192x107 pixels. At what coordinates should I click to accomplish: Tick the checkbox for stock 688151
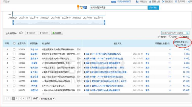coord(14,90)
